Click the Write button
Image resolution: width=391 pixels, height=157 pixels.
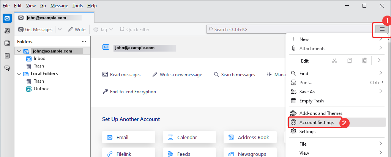point(77,30)
